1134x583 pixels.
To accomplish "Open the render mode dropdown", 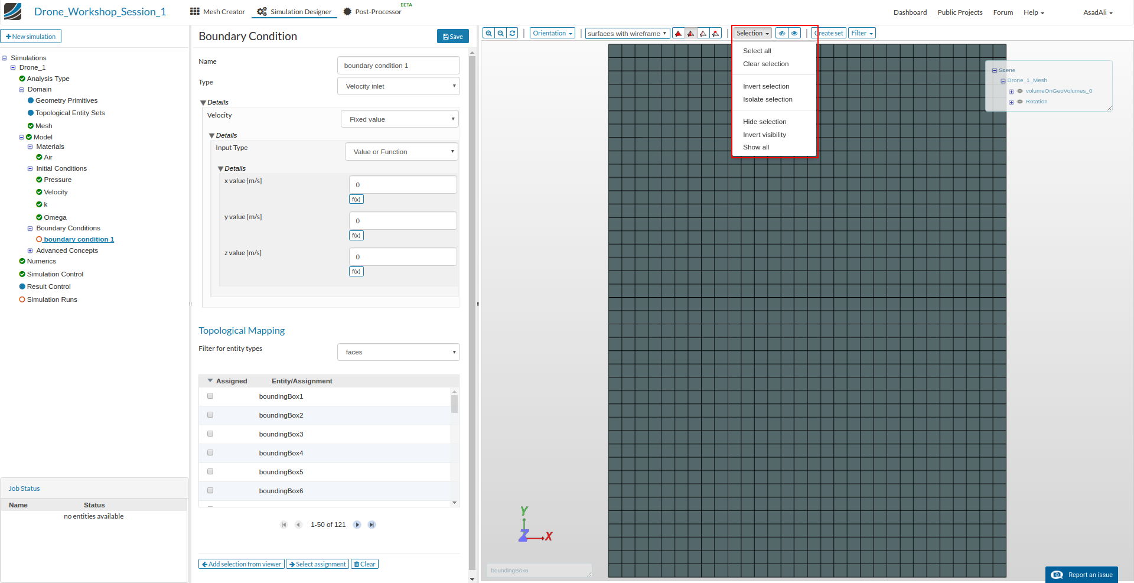I will (x=627, y=34).
